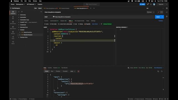Screen dimensions: 178x100
Task: Add a new request tab
Action: point(91,8)
